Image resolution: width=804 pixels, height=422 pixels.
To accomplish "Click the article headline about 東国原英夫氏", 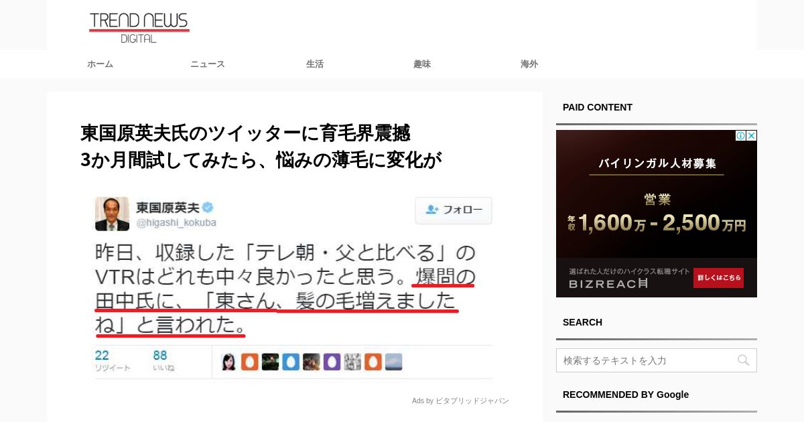I will click(261, 146).
